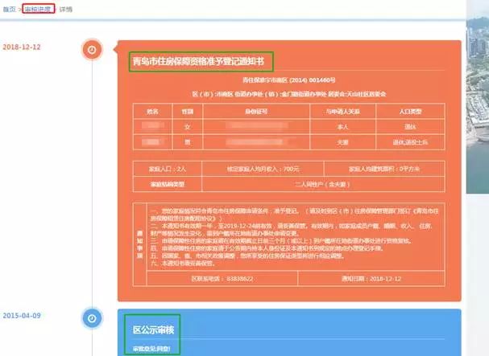Click the 身份证号 column header
This screenshot has width=489, height=356.
[256, 111]
